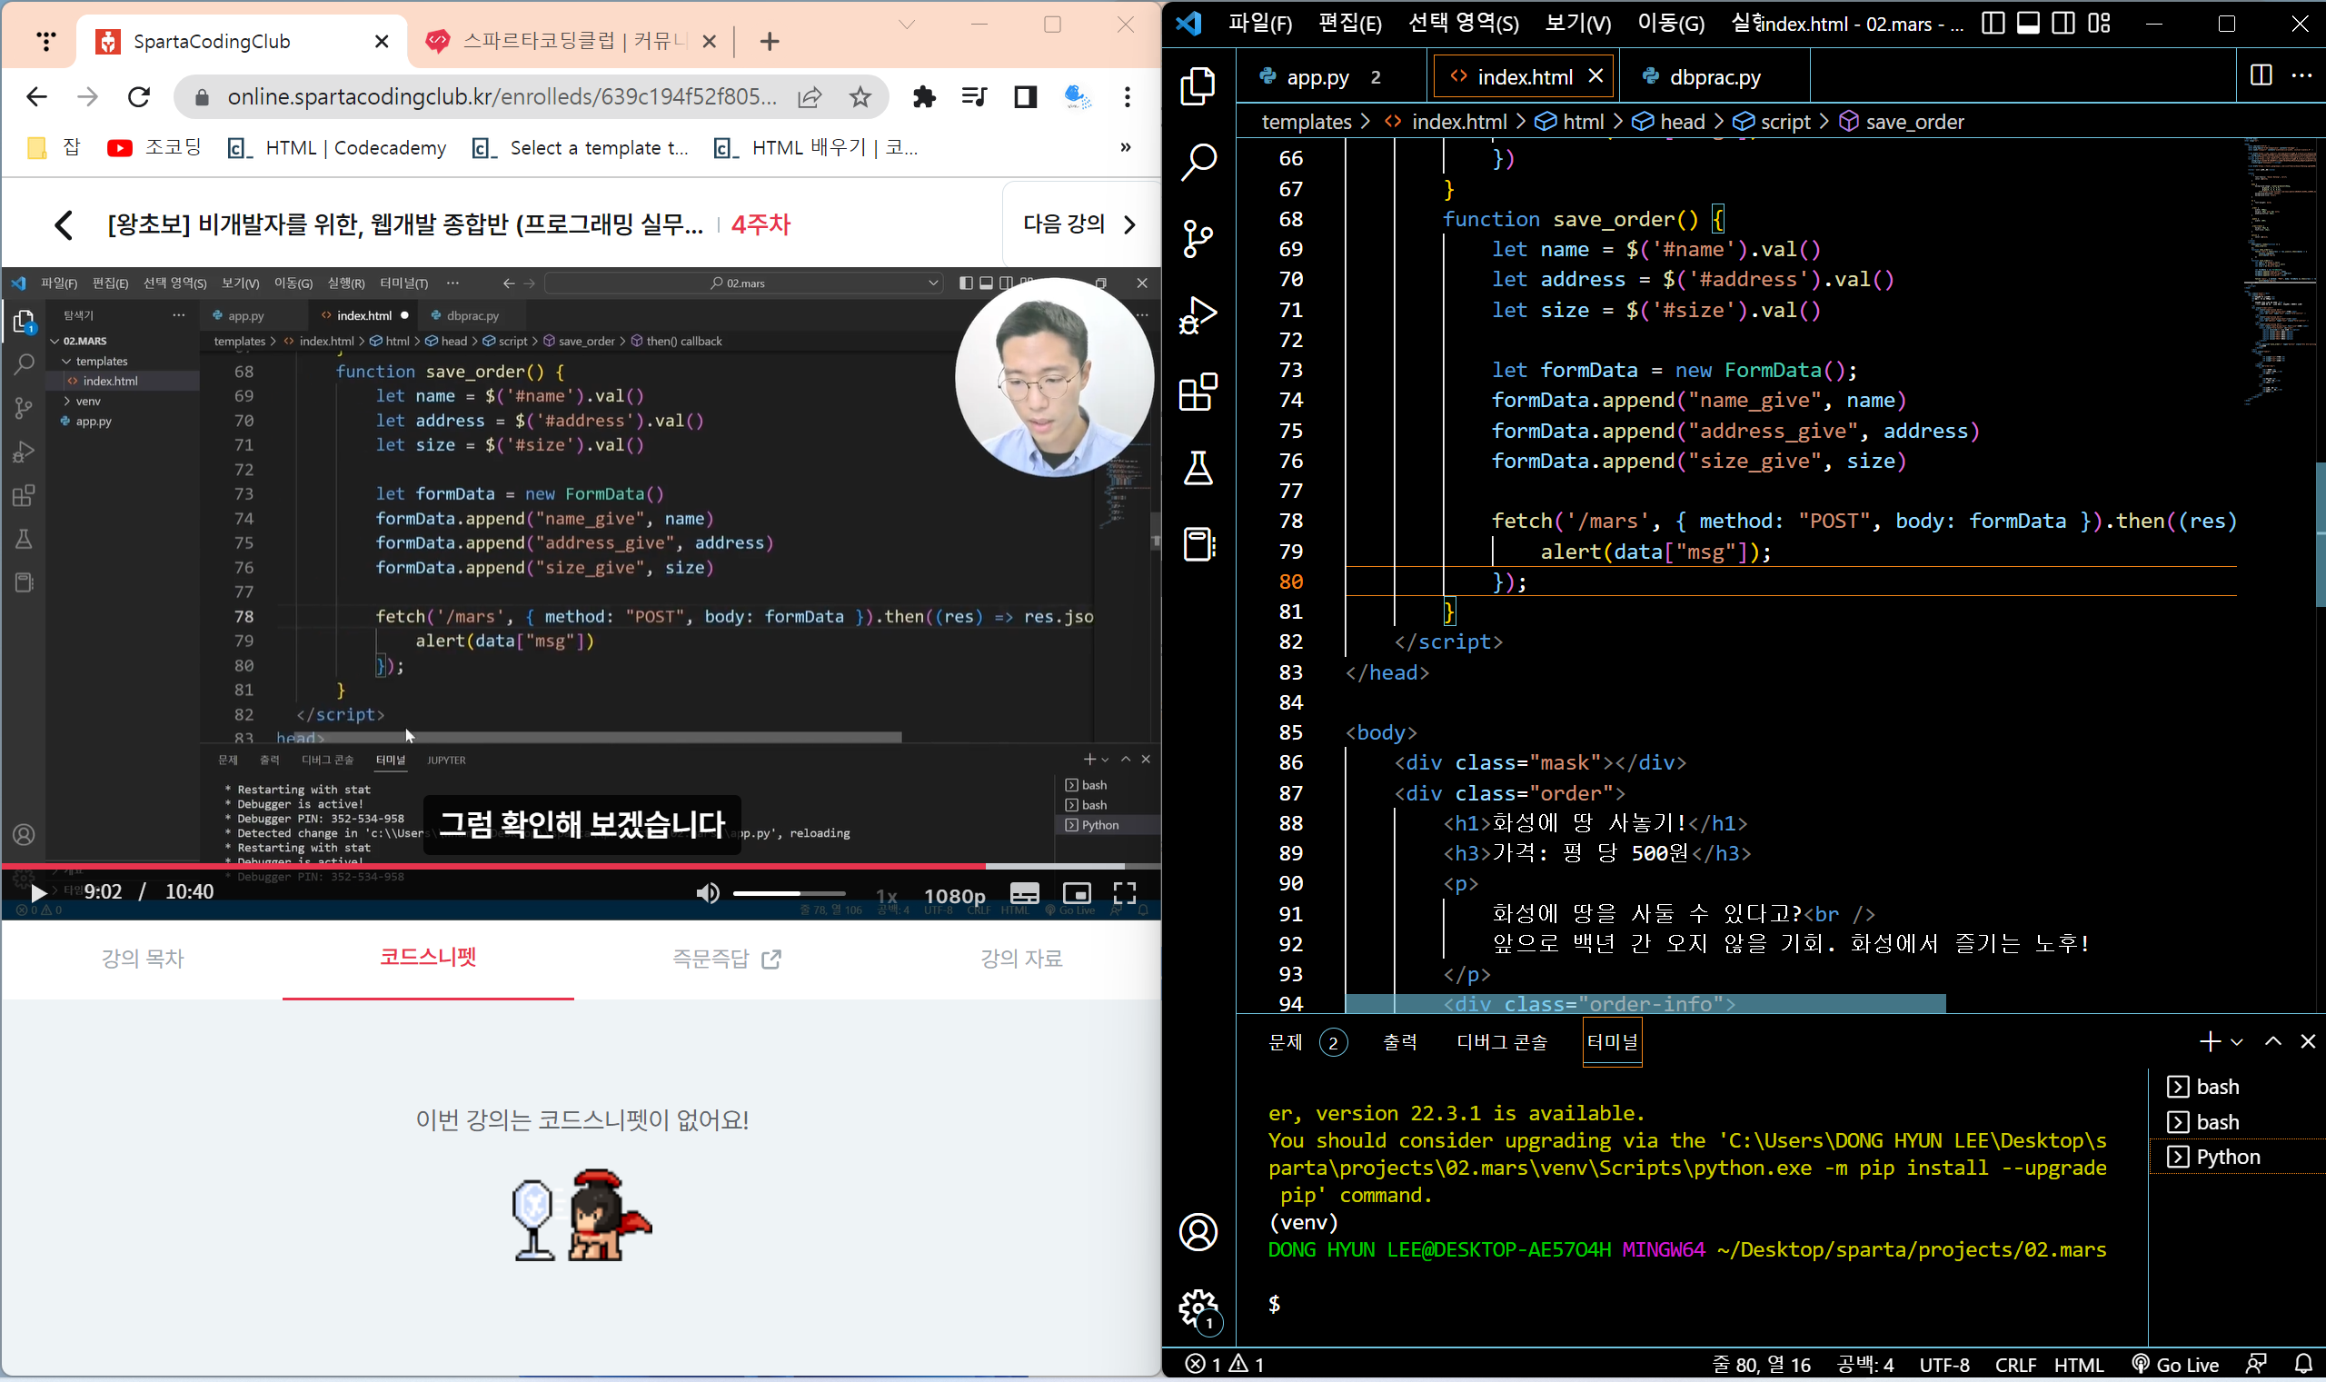Screen dimensions: 2326x1382
Task: Open Chrome media control icon
Action: point(974,97)
